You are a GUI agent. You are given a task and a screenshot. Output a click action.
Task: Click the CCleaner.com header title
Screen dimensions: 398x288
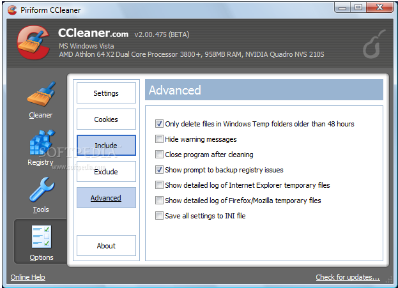[93, 33]
